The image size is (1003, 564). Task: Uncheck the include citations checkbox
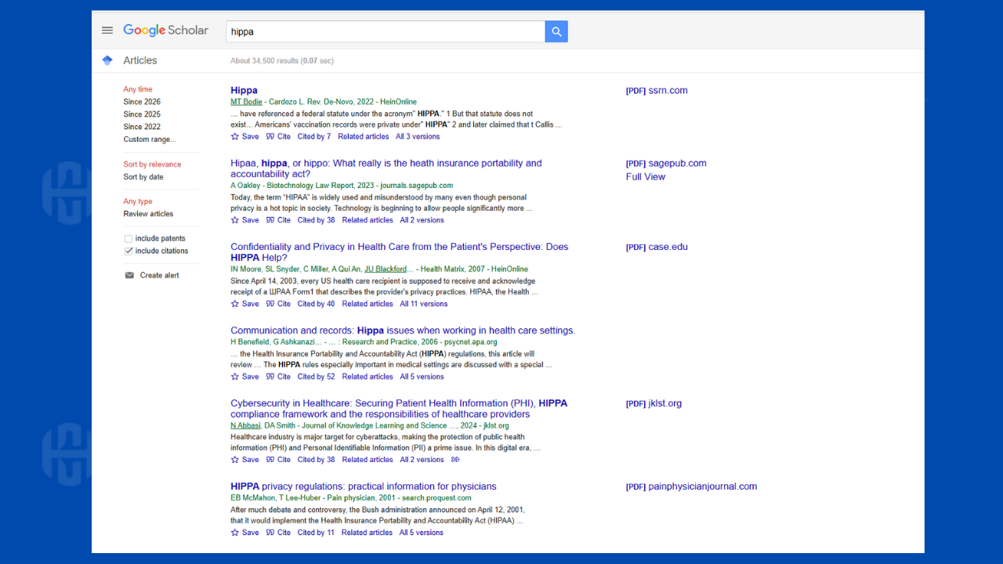[x=129, y=251]
